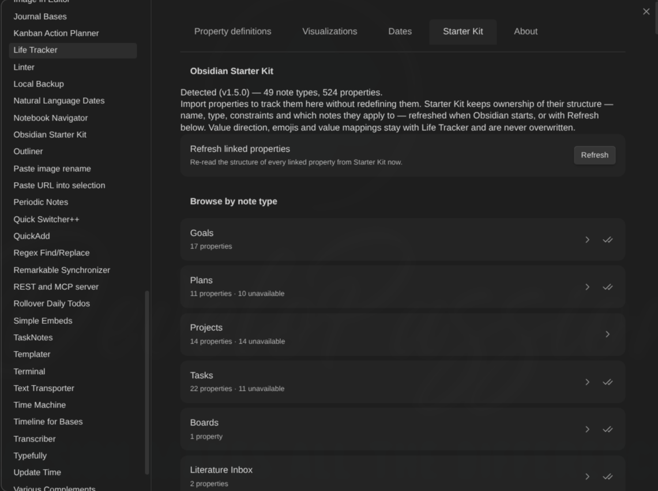Import all Plans properties via double-check icon
Screen dimensions: 658x491
click(x=607, y=287)
